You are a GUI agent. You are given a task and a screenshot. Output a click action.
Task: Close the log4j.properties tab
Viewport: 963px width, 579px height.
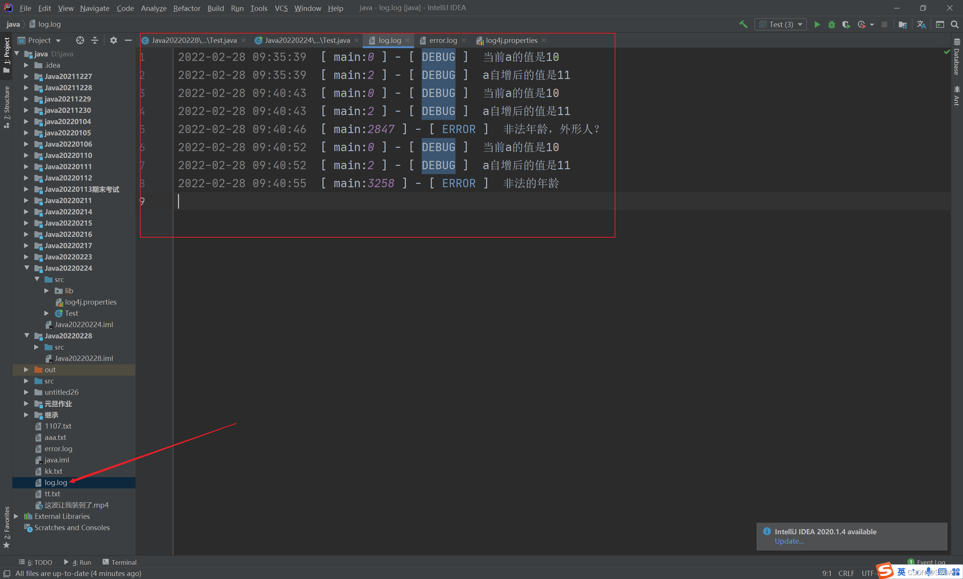(x=544, y=40)
